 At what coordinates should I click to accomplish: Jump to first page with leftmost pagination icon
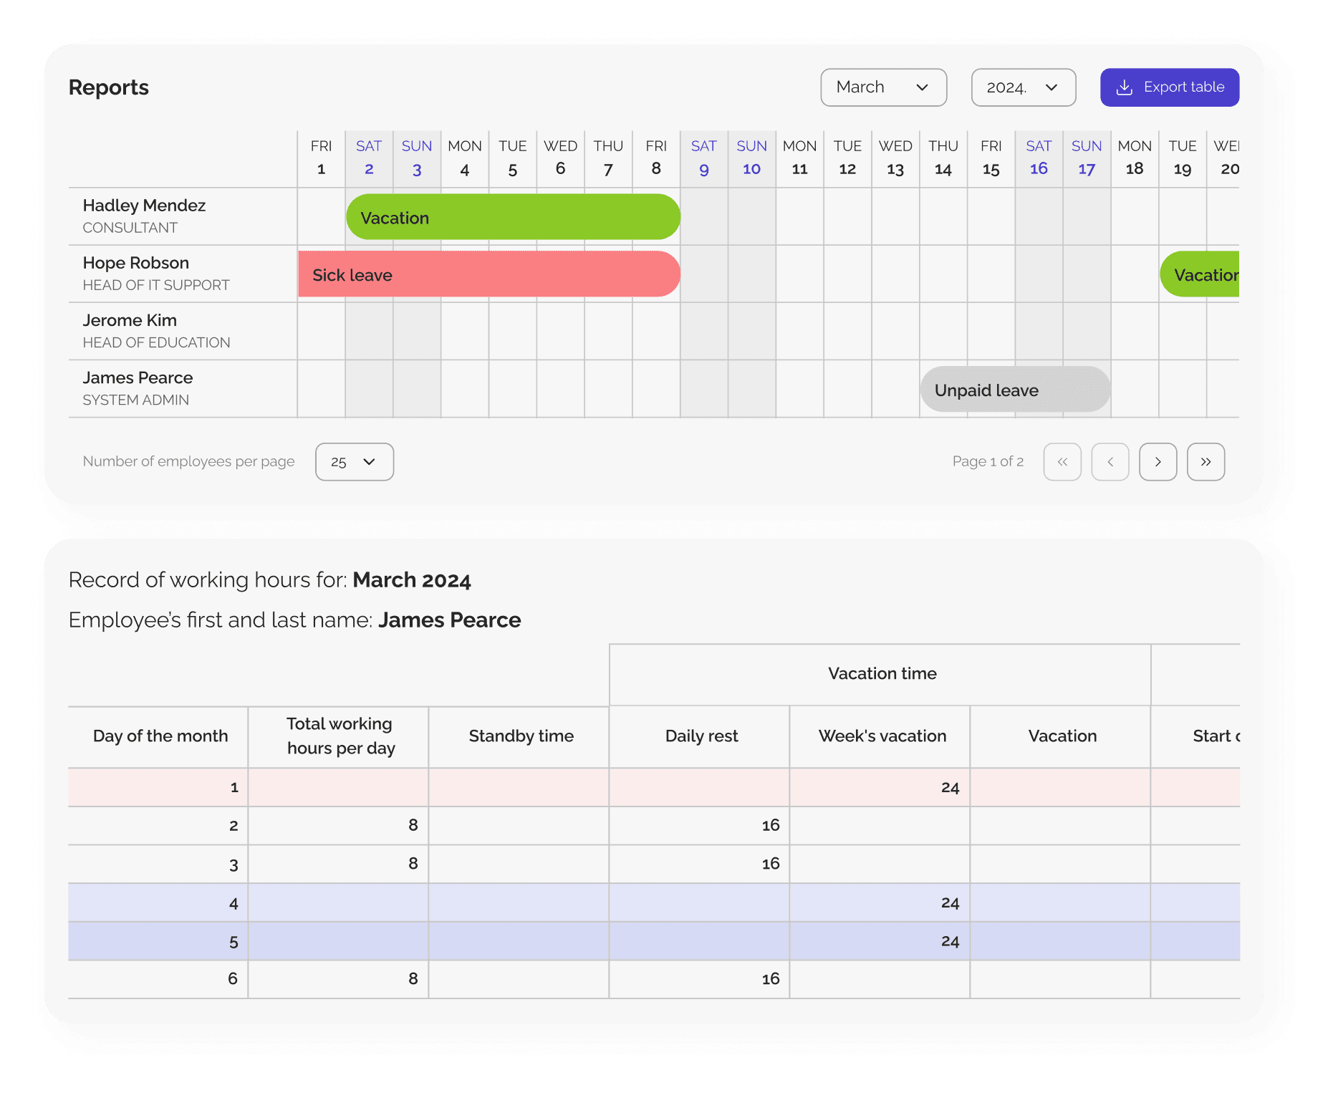(1062, 462)
